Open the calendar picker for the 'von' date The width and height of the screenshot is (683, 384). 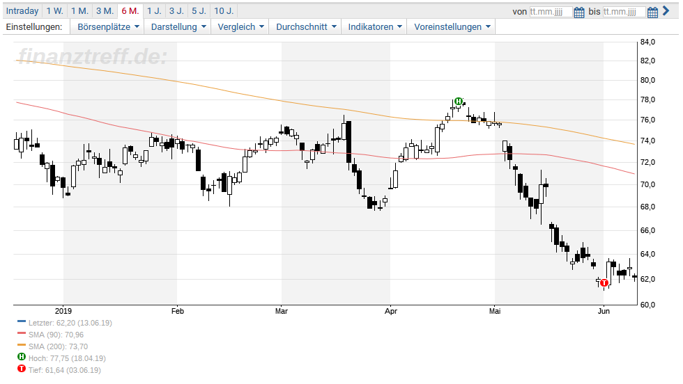pyautogui.click(x=579, y=12)
